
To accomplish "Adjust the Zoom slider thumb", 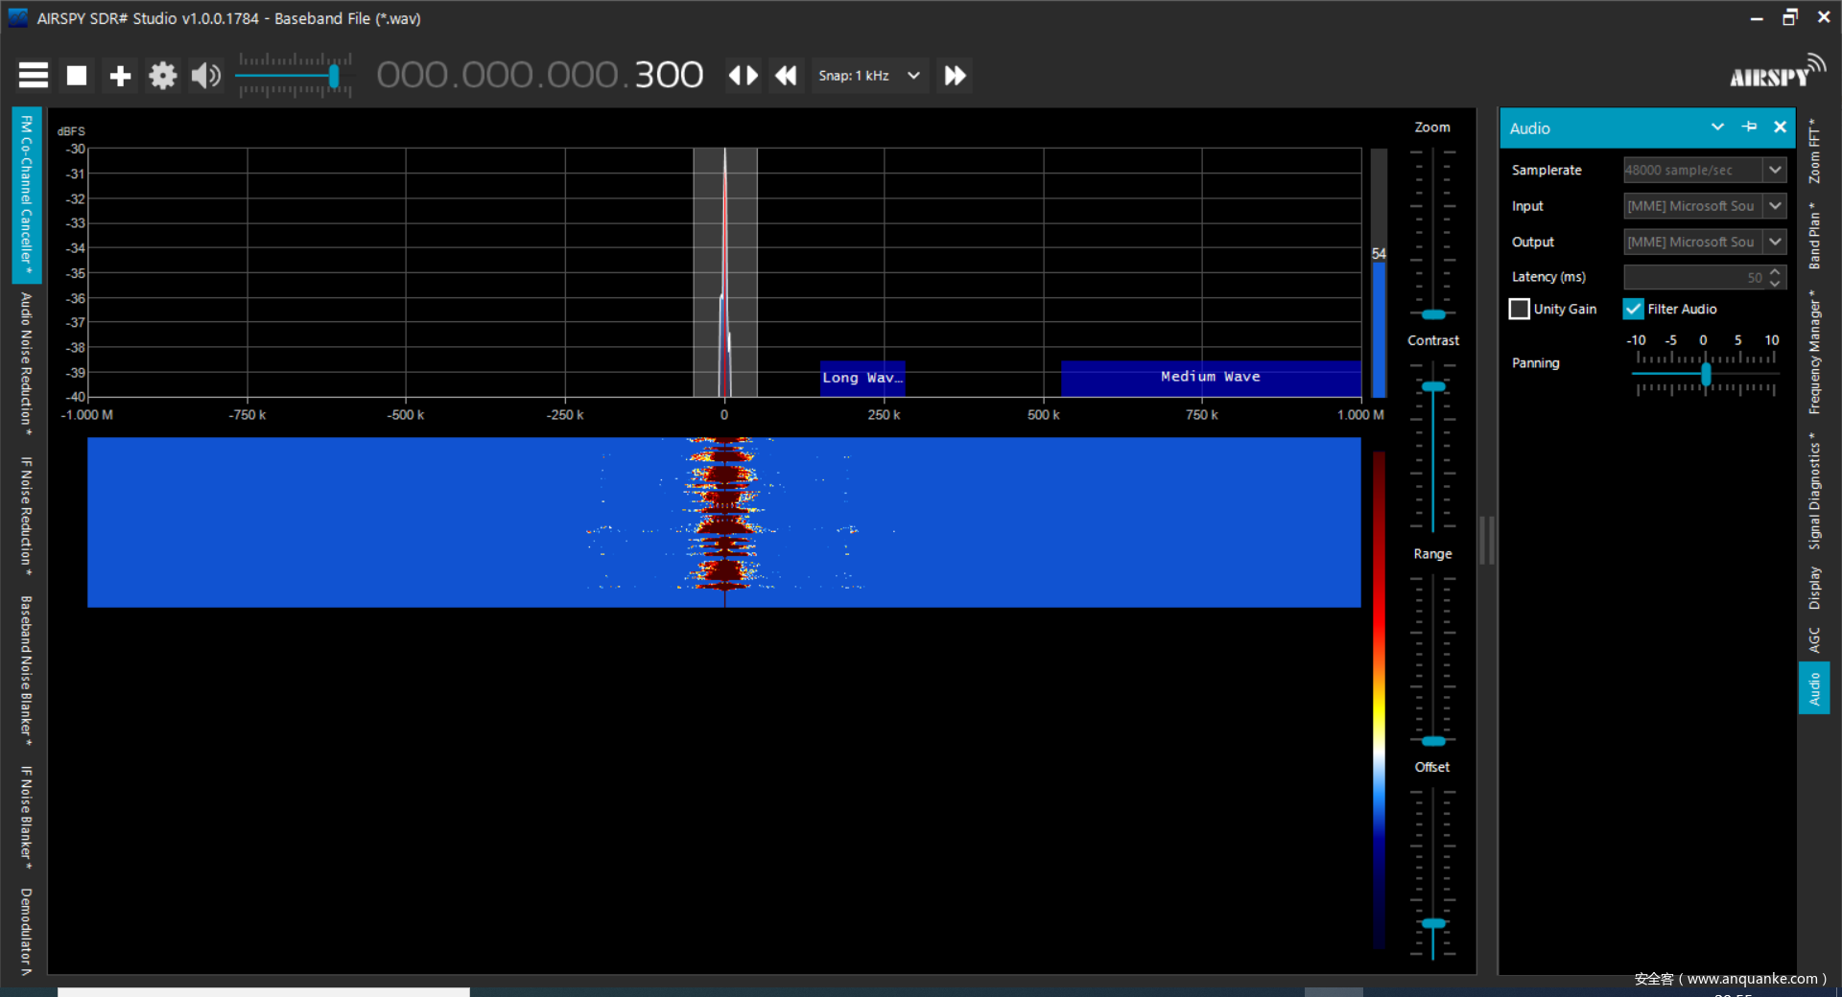I will pyautogui.click(x=1433, y=314).
